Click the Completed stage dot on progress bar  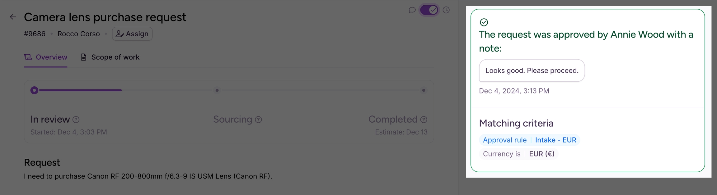click(x=424, y=90)
